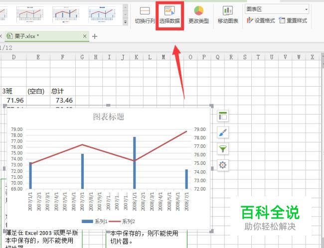The image size is (324, 248).
Task: Open chart elements quick button beside chart
Action: click(x=223, y=116)
